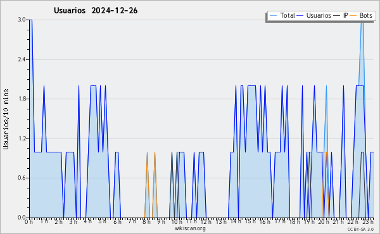Click the '3 h' x-axis label
This screenshot has height=234, width=380.
click(x=73, y=221)
